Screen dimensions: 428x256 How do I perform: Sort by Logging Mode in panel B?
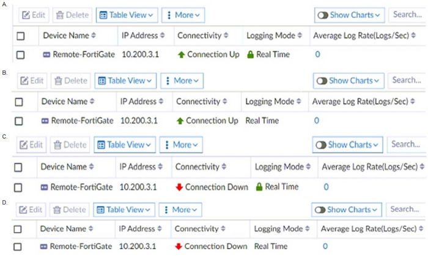tap(298, 102)
